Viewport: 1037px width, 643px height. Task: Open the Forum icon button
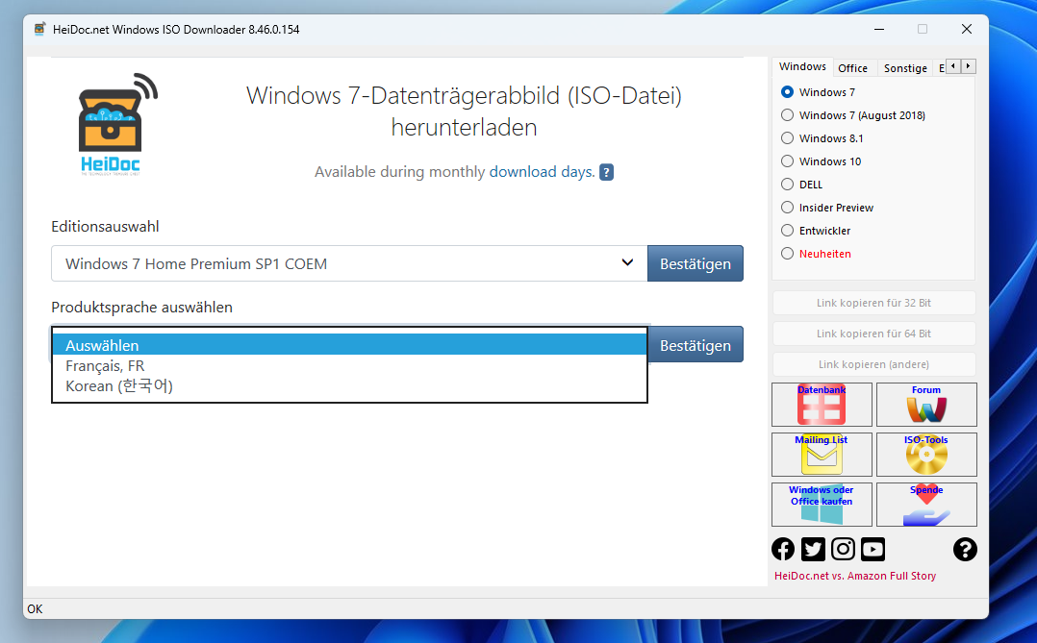pyautogui.click(x=925, y=405)
